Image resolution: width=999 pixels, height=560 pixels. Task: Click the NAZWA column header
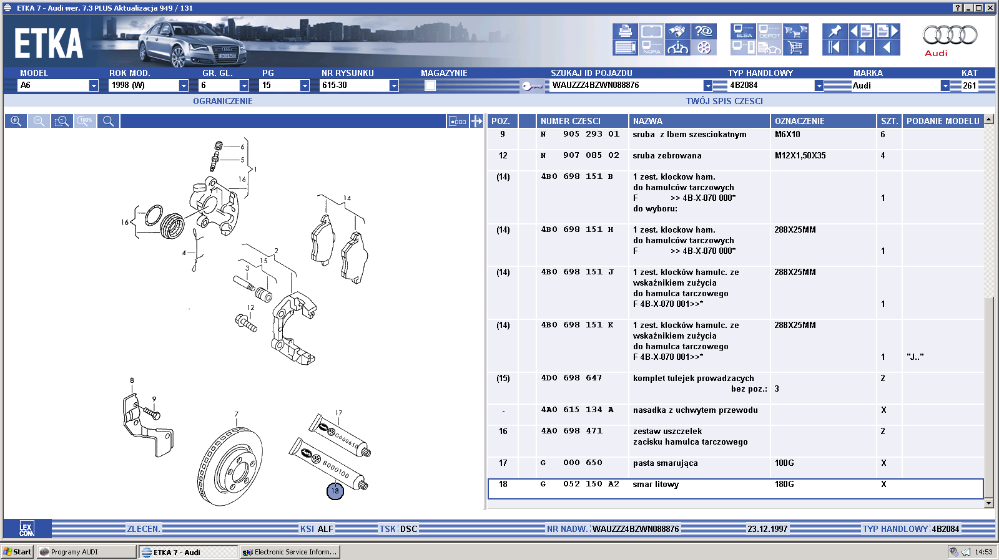point(699,121)
